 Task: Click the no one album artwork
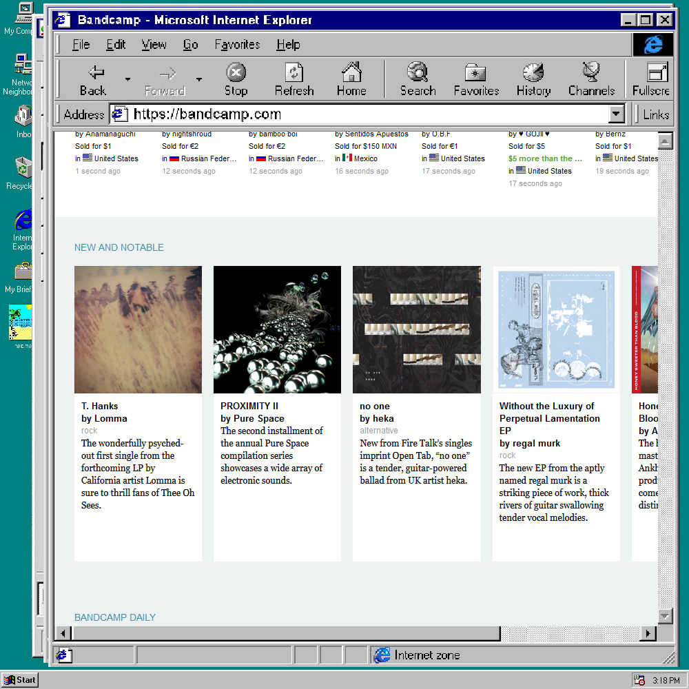pyautogui.click(x=417, y=329)
